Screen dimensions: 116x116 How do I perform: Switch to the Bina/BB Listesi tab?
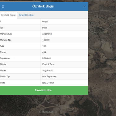pyautogui.click(x=26, y=15)
